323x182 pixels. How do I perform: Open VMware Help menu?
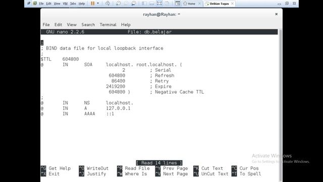click(x=82, y=4)
